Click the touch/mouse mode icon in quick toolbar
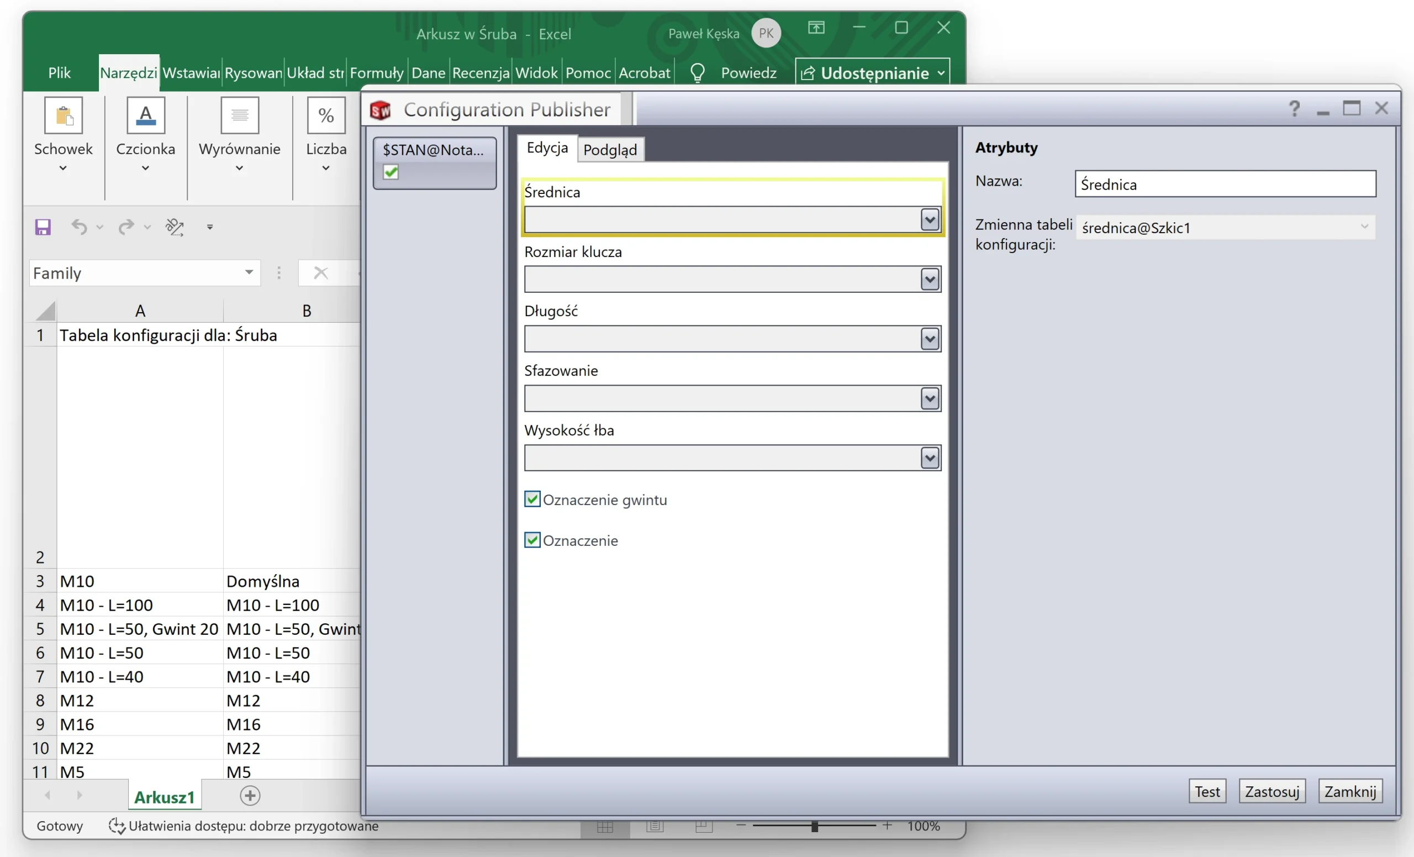The height and width of the screenshot is (857, 1414). [x=175, y=227]
